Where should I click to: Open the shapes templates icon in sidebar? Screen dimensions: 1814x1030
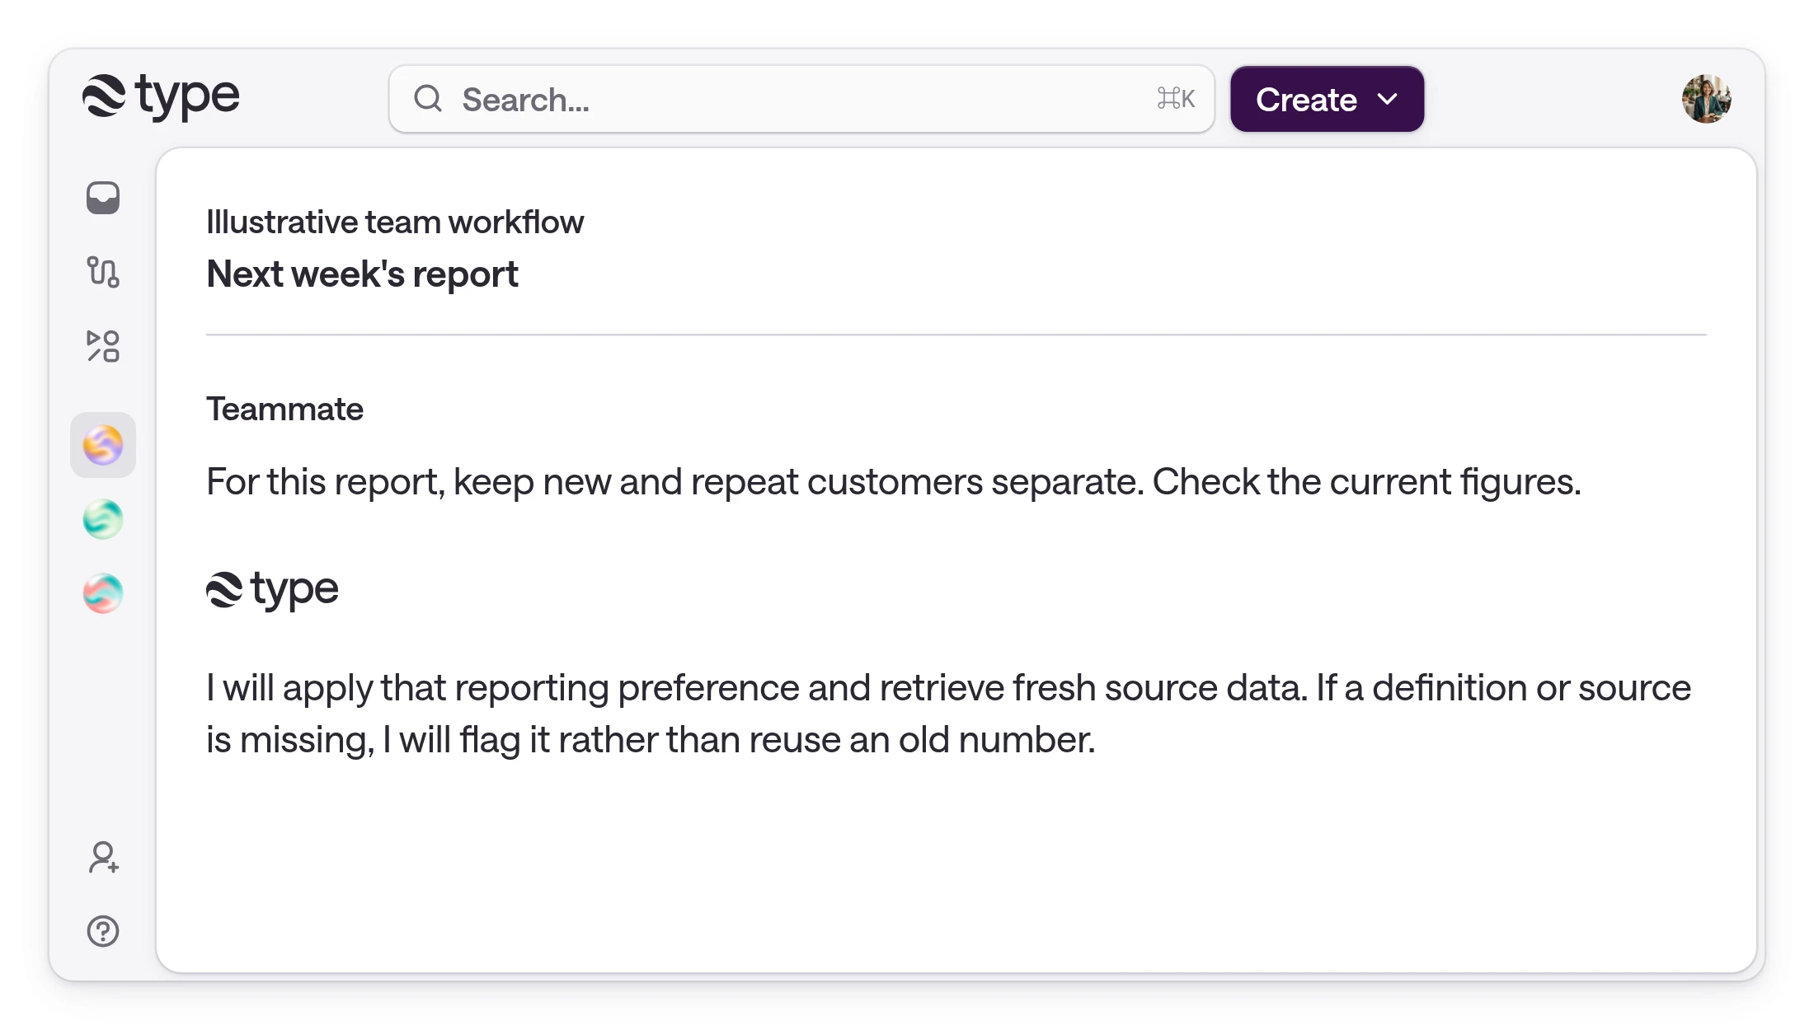(103, 346)
